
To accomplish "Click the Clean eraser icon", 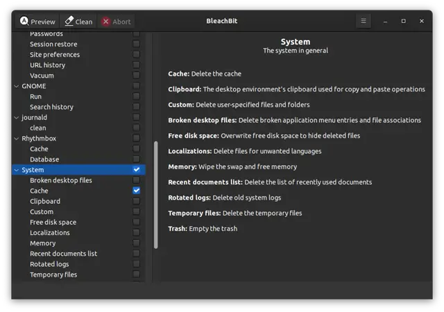I will coord(69,21).
